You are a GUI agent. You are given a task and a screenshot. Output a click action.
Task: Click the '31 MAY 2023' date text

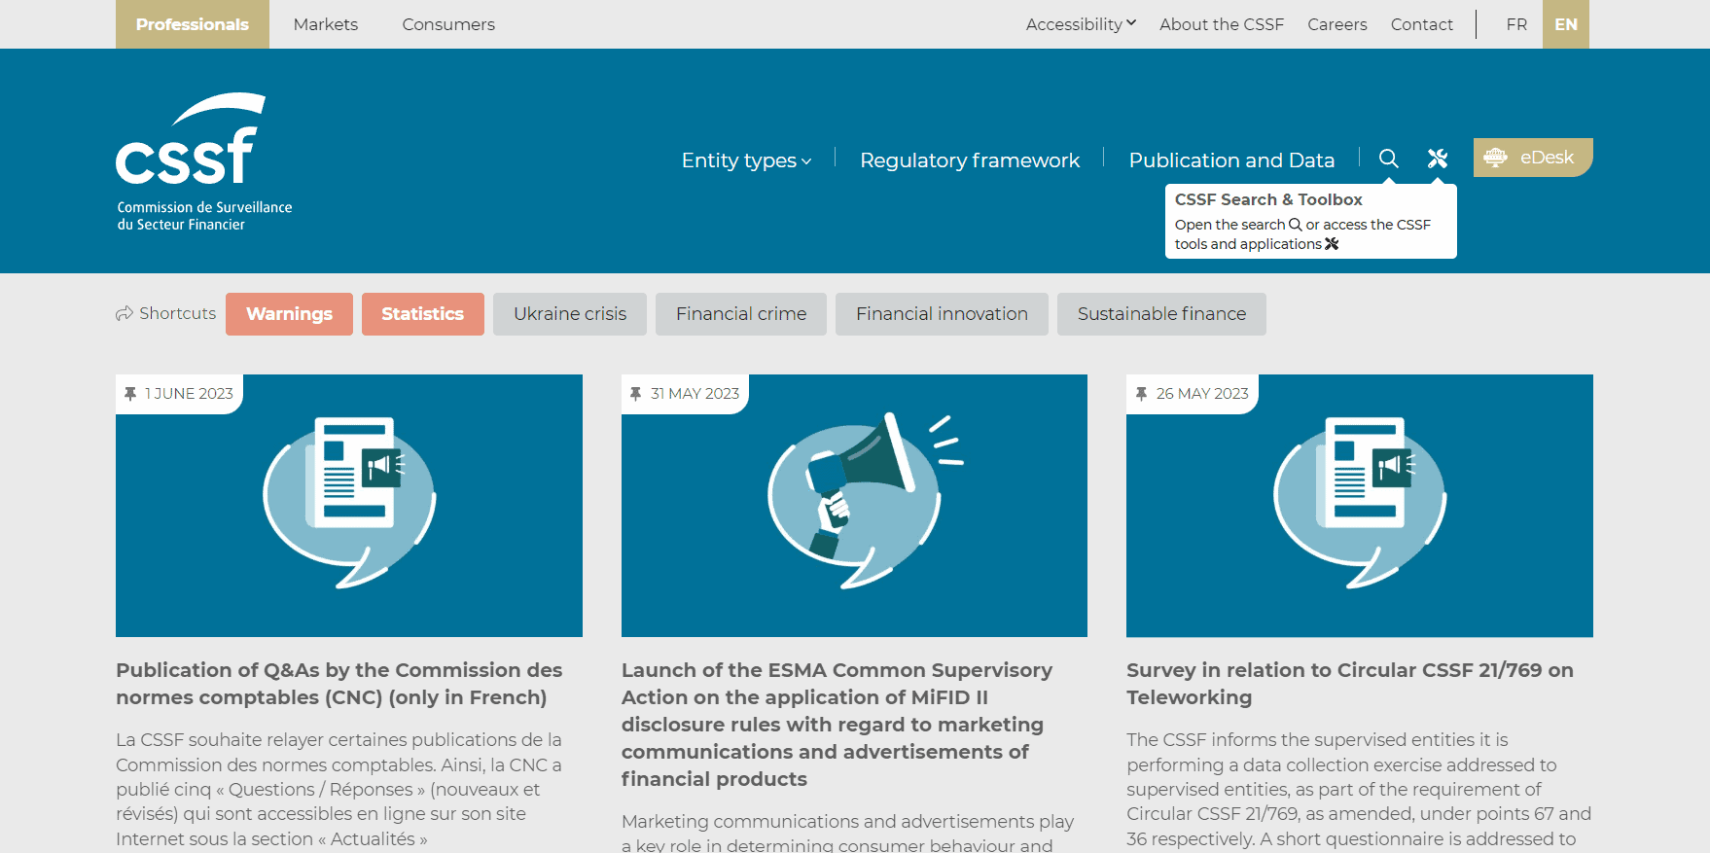(695, 394)
